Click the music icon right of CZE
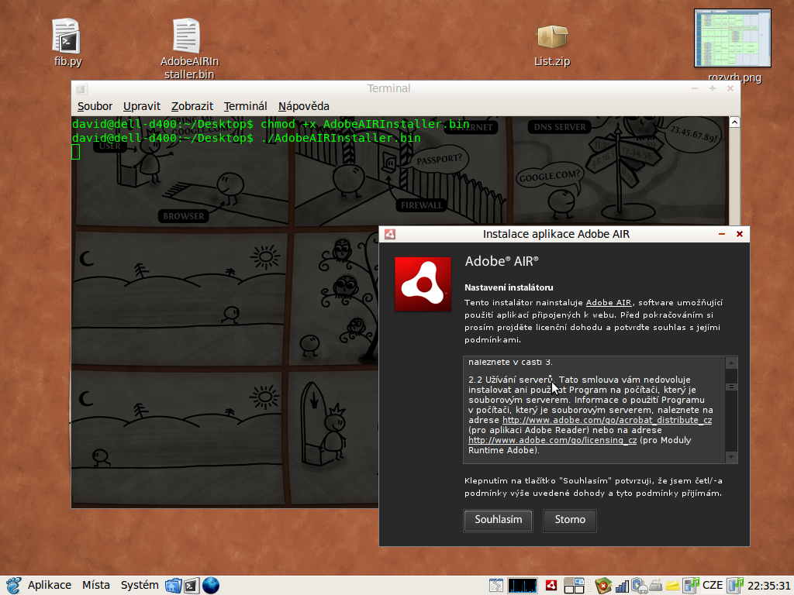The height and width of the screenshot is (595, 794). [735, 586]
